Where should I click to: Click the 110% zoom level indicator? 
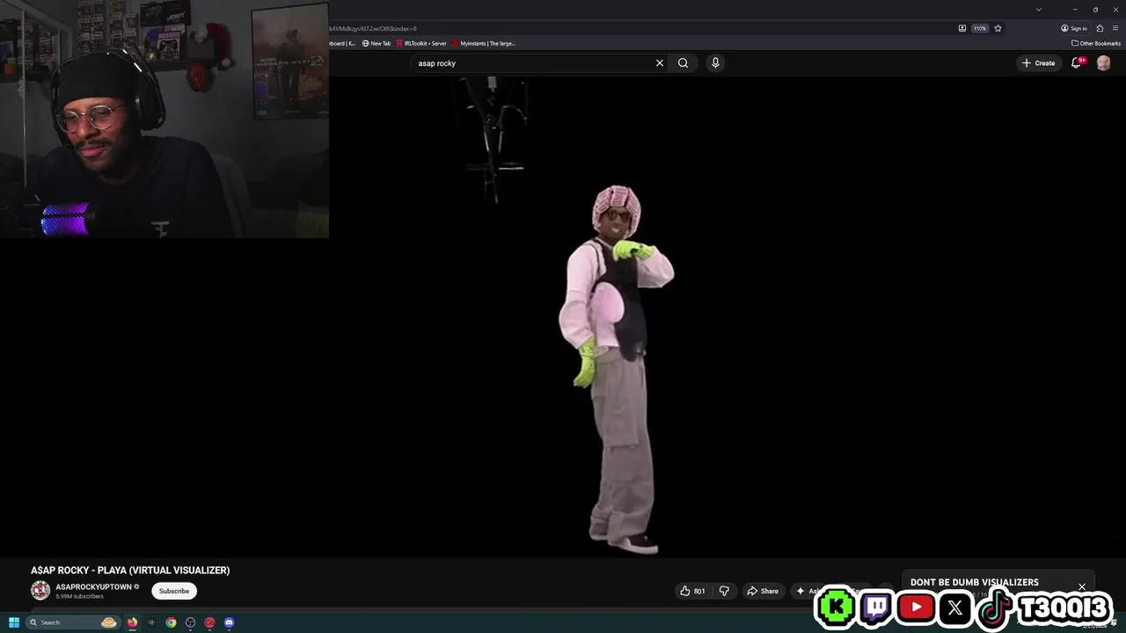click(979, 28)
